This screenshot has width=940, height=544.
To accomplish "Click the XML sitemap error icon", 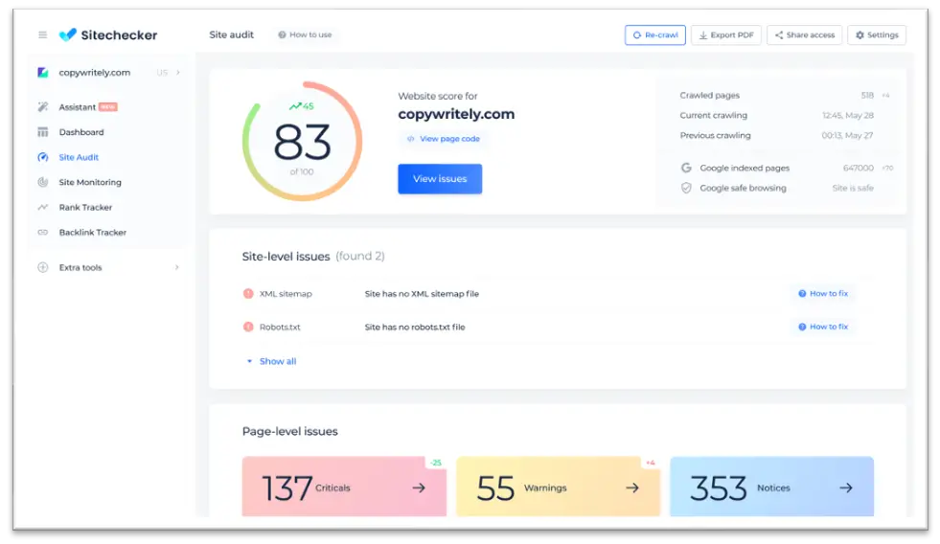I will click(248, 294).
